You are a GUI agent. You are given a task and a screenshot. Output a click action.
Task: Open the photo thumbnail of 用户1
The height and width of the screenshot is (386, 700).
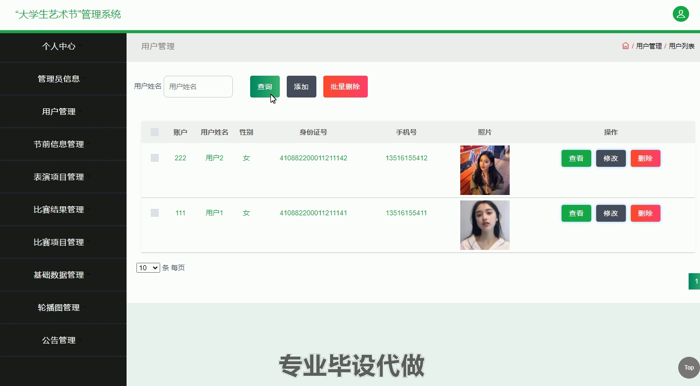[485, 225]
